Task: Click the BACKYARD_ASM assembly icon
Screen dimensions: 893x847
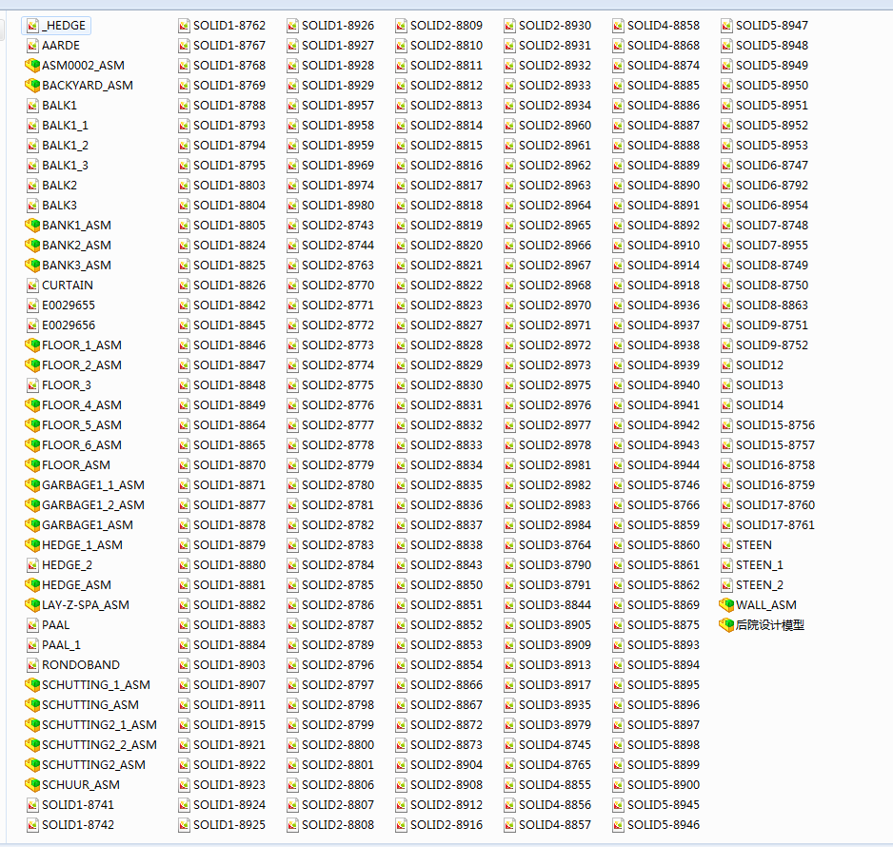Action: (32, 86)
